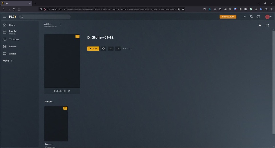Set star rating for Dr Stone
The image size is (275, 148).
(128, 49)
